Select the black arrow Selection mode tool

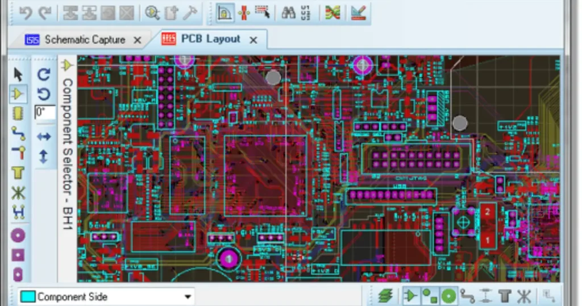18,75
